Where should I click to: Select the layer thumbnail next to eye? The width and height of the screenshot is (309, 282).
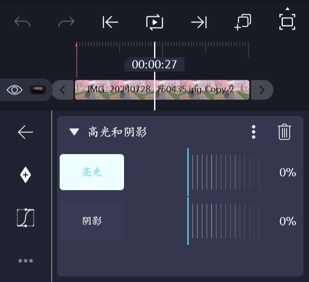click(37, 90)
